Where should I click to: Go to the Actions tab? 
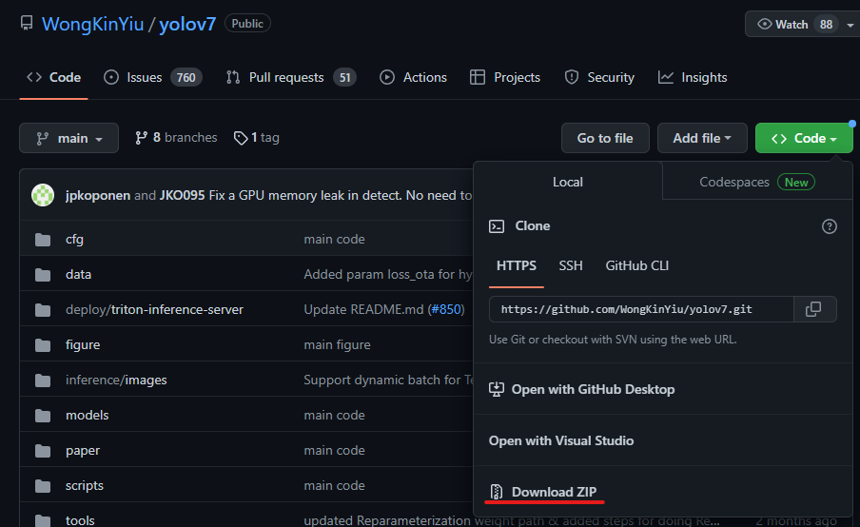click(413, 77)
